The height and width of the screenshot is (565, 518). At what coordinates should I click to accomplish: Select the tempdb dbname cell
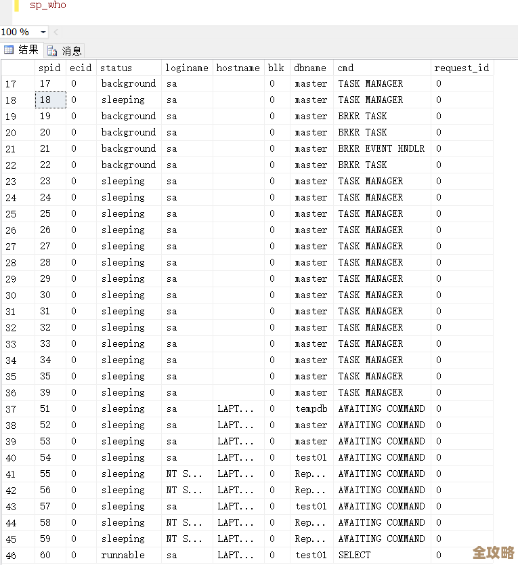[x=311, y=409]
